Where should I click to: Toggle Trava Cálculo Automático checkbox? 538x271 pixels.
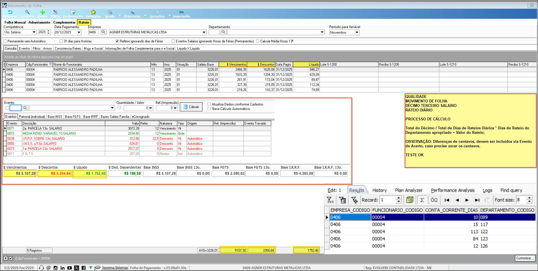point(209,109)
